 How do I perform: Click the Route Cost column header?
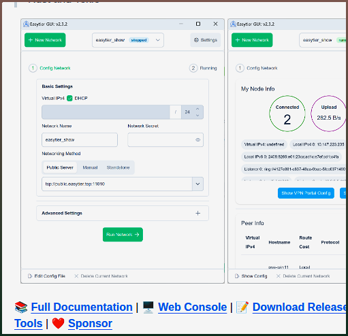click(306, 242)
